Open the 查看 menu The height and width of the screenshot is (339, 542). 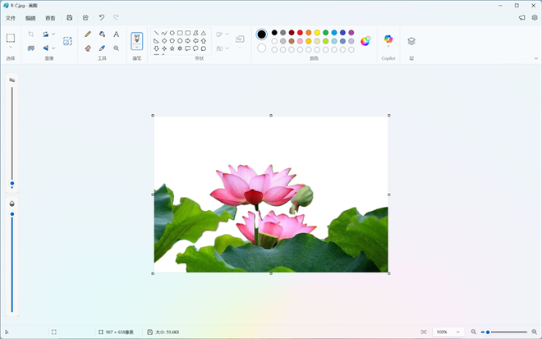click(x=50, y=17)
